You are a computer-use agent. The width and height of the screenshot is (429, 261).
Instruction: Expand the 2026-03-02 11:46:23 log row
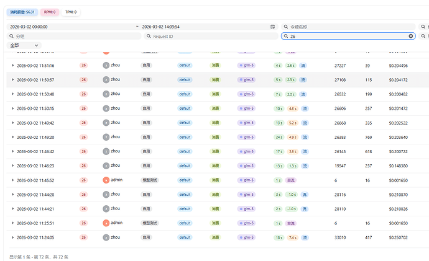12,166
